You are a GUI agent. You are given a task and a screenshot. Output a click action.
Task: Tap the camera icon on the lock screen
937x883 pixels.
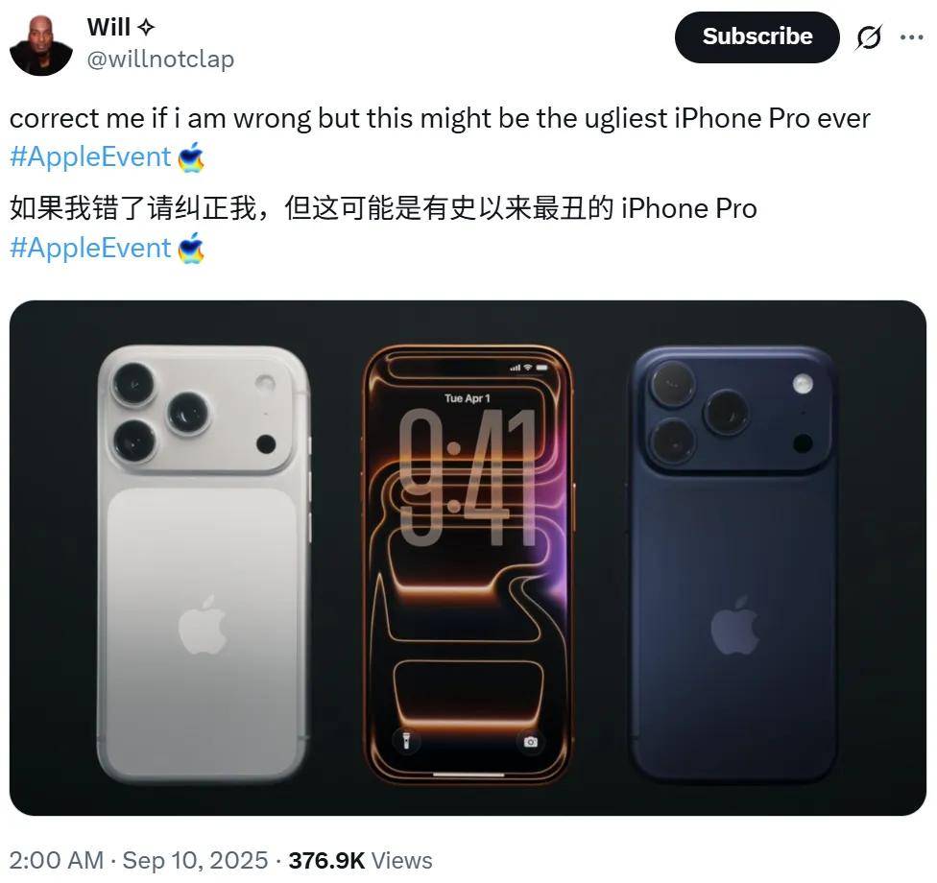coord(530,741)
